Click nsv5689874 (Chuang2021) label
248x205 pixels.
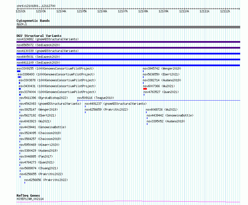click(39, 168)
